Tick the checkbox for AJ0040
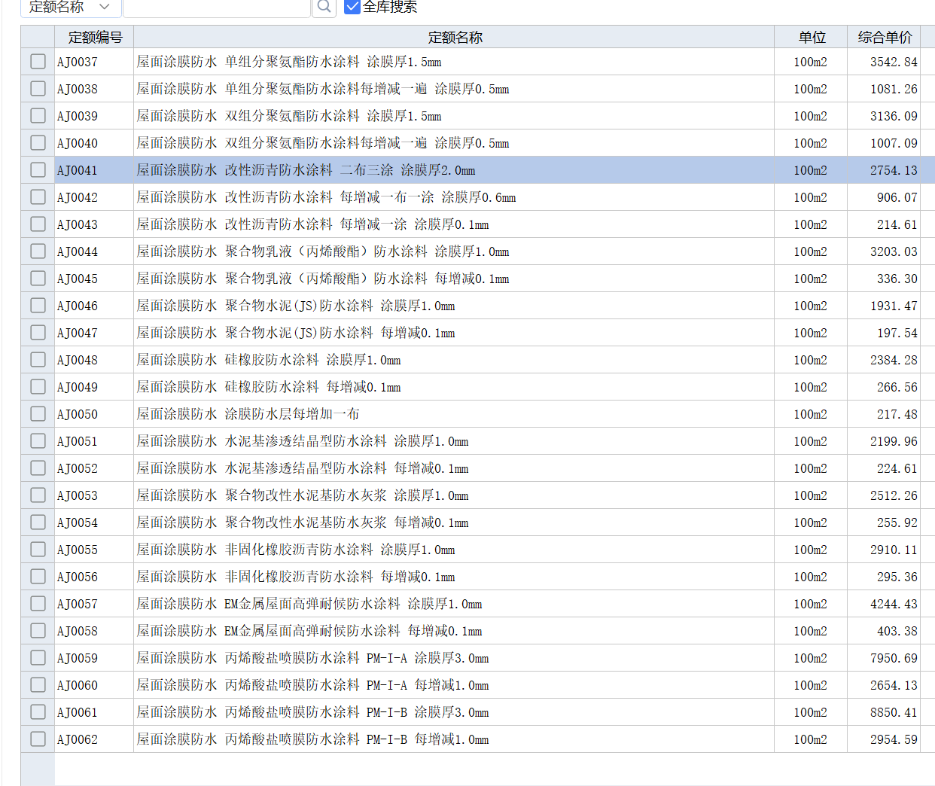Viewport: 935px width, 786px height. pos(38,143)
